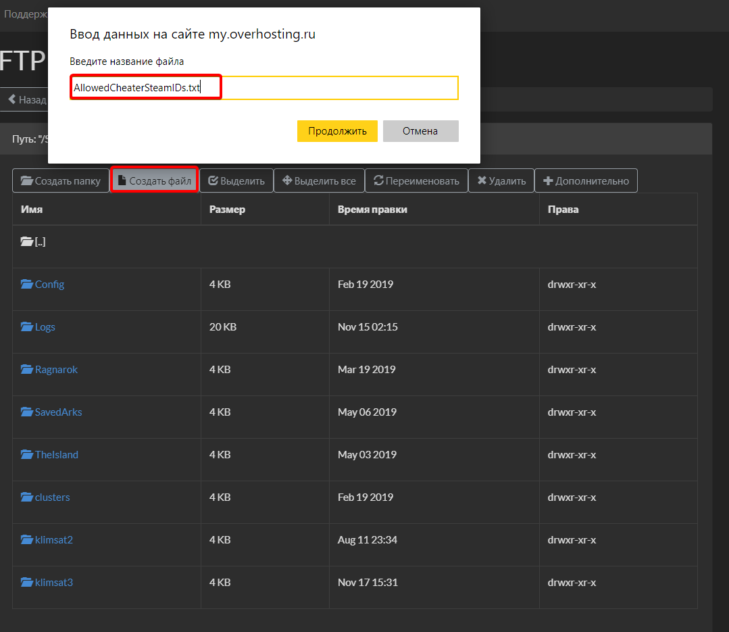This screenshot has width=729, height=632.
Task: Click Выделить все button
Action: click(319, 181)
